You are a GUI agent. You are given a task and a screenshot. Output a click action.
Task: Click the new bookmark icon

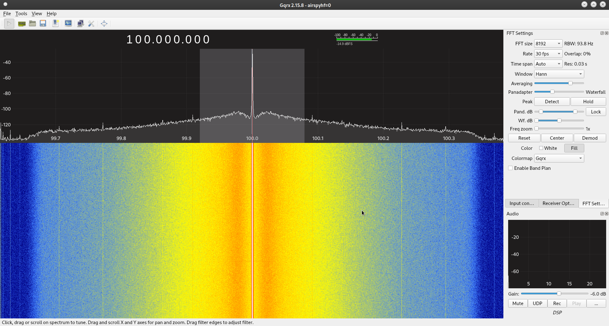pyautogui.click(x=56, y=23)
